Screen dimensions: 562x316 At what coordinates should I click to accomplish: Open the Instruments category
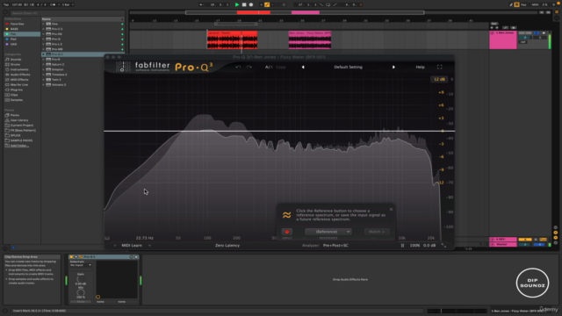[x=19, y=69]
